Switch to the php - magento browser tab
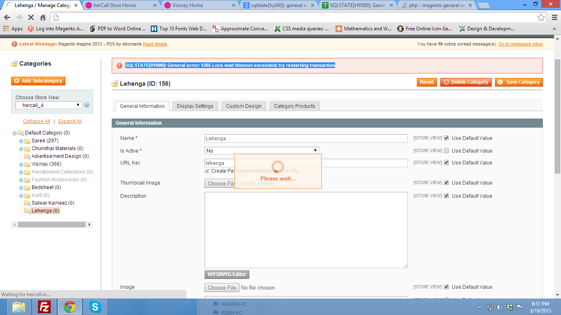The image size is (561, 315). tap(436, 5)
